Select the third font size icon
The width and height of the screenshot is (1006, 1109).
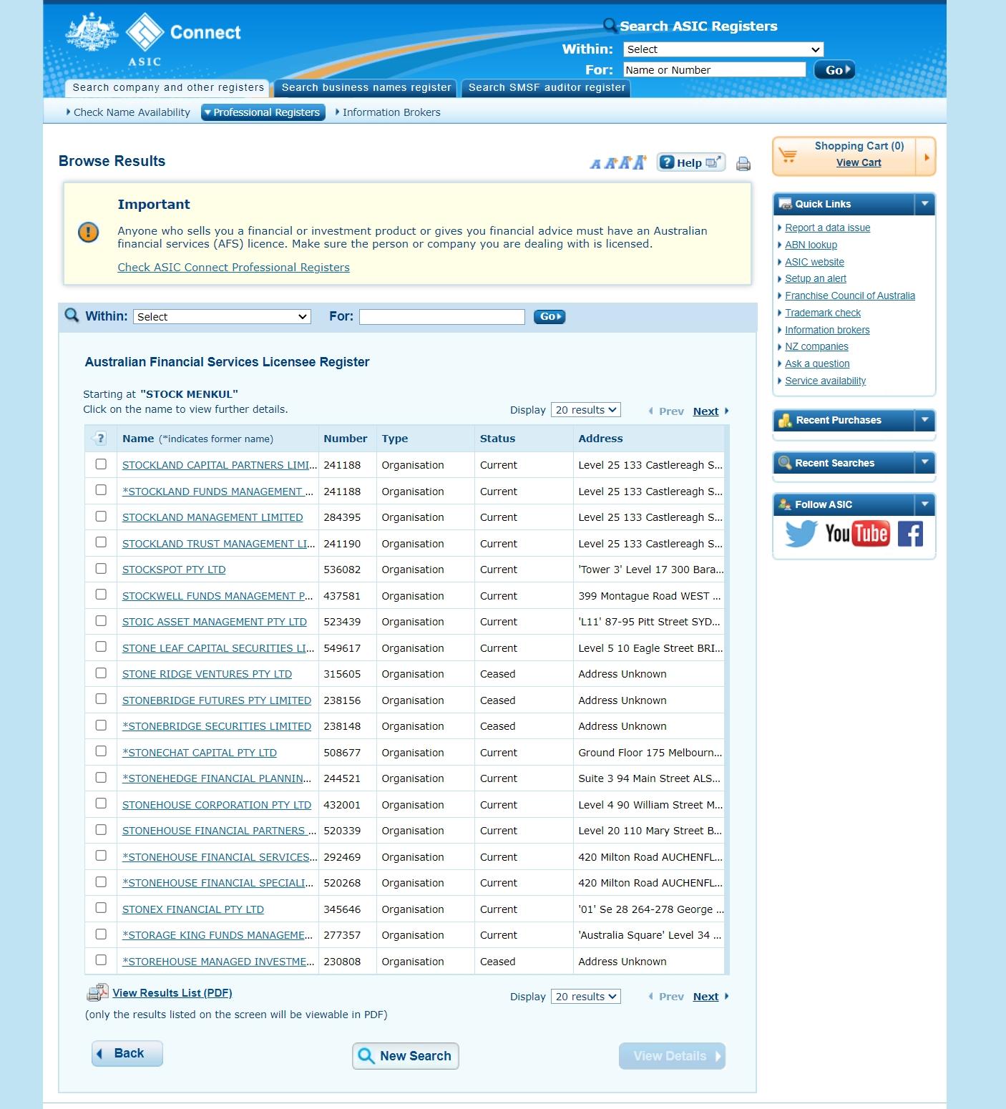pos(625,162)
